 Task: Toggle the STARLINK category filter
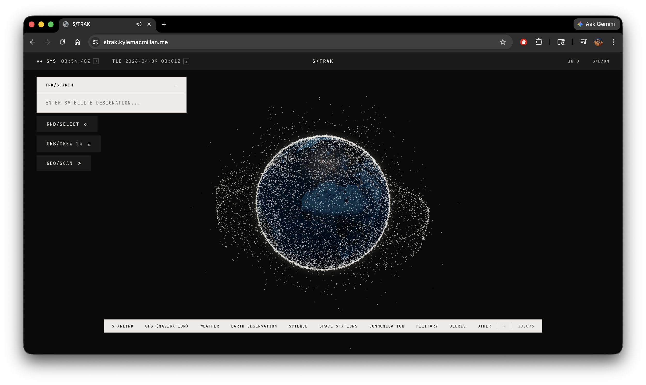tap(122, 326)
